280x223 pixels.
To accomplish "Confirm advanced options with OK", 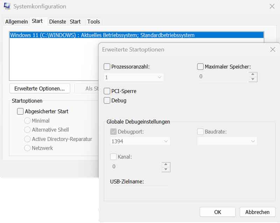I will 217,212.
